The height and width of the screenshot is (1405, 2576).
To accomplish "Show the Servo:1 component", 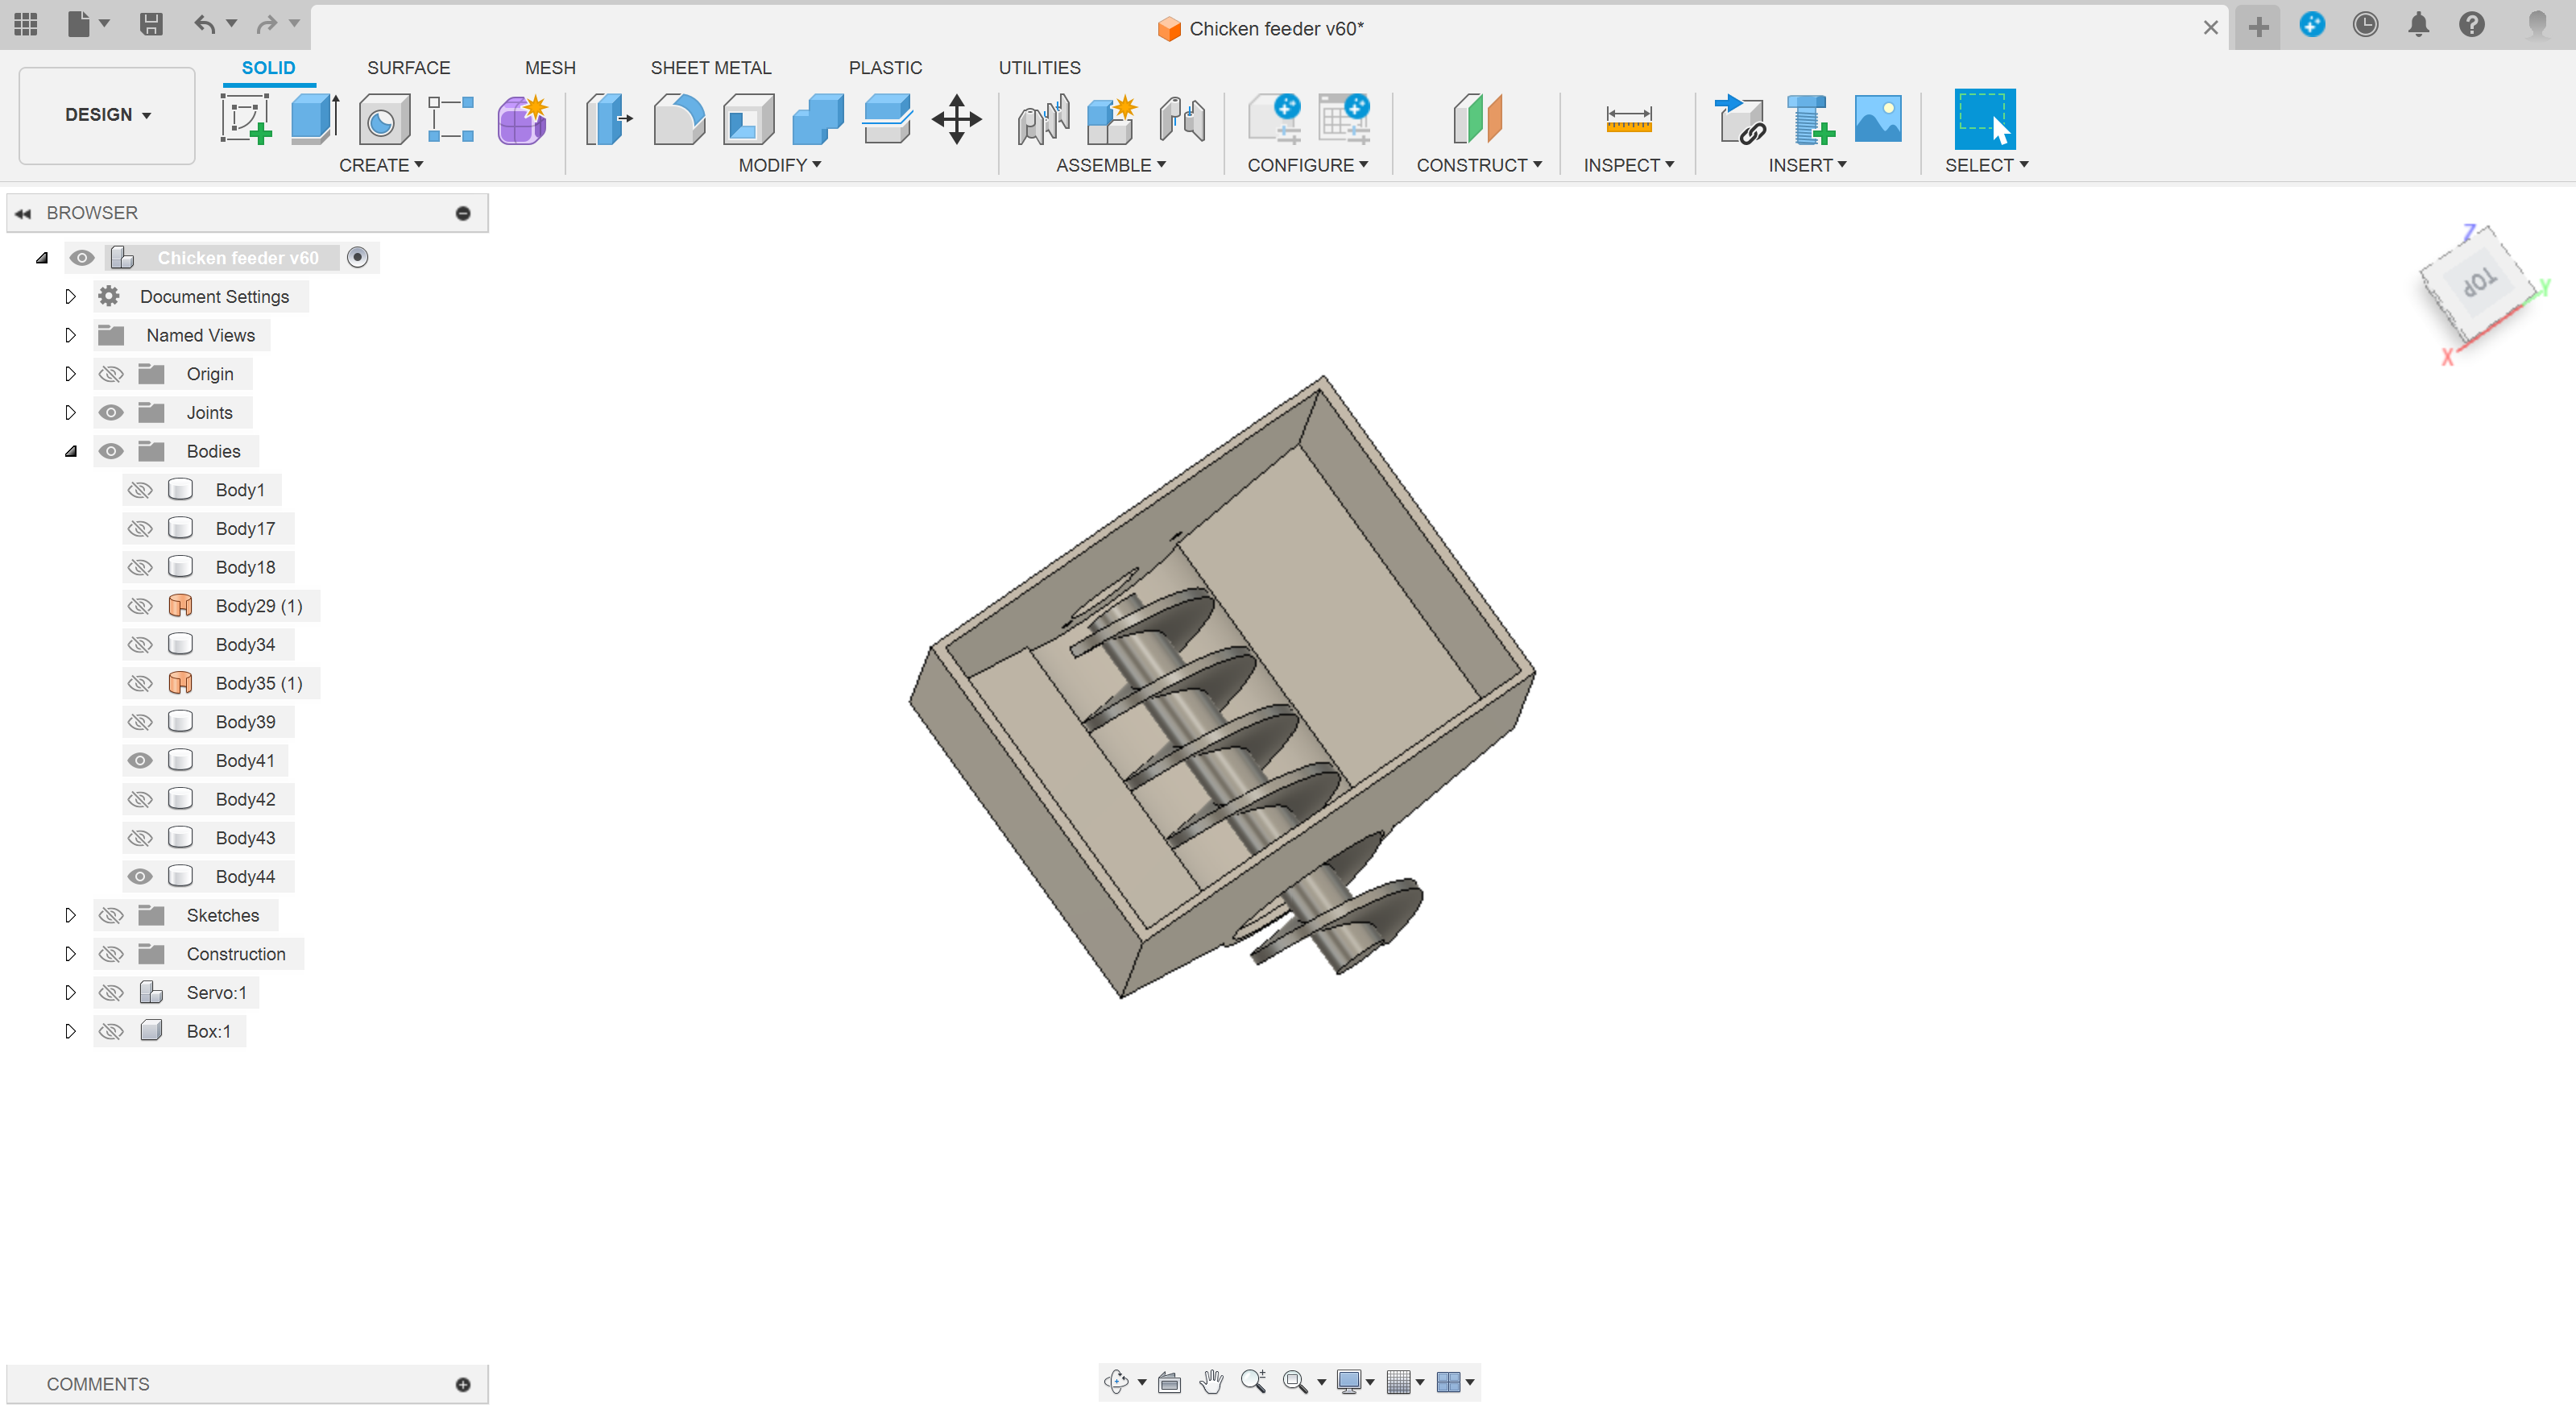I will pyautogui.click(x=111, y=992).
